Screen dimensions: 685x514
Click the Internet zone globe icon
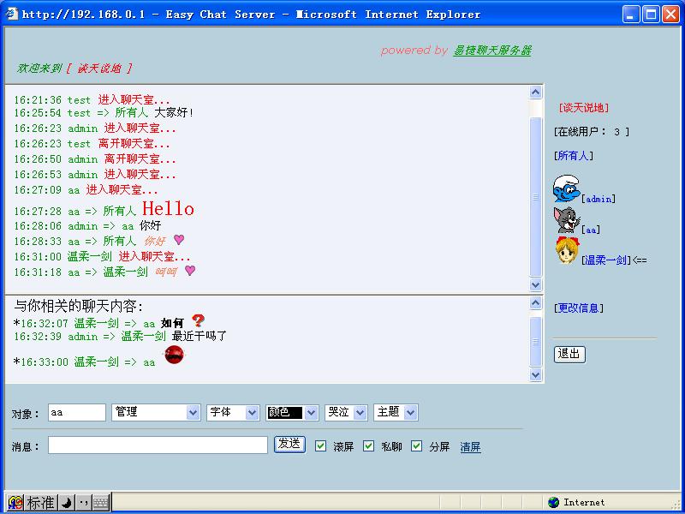tap(553, 502)
